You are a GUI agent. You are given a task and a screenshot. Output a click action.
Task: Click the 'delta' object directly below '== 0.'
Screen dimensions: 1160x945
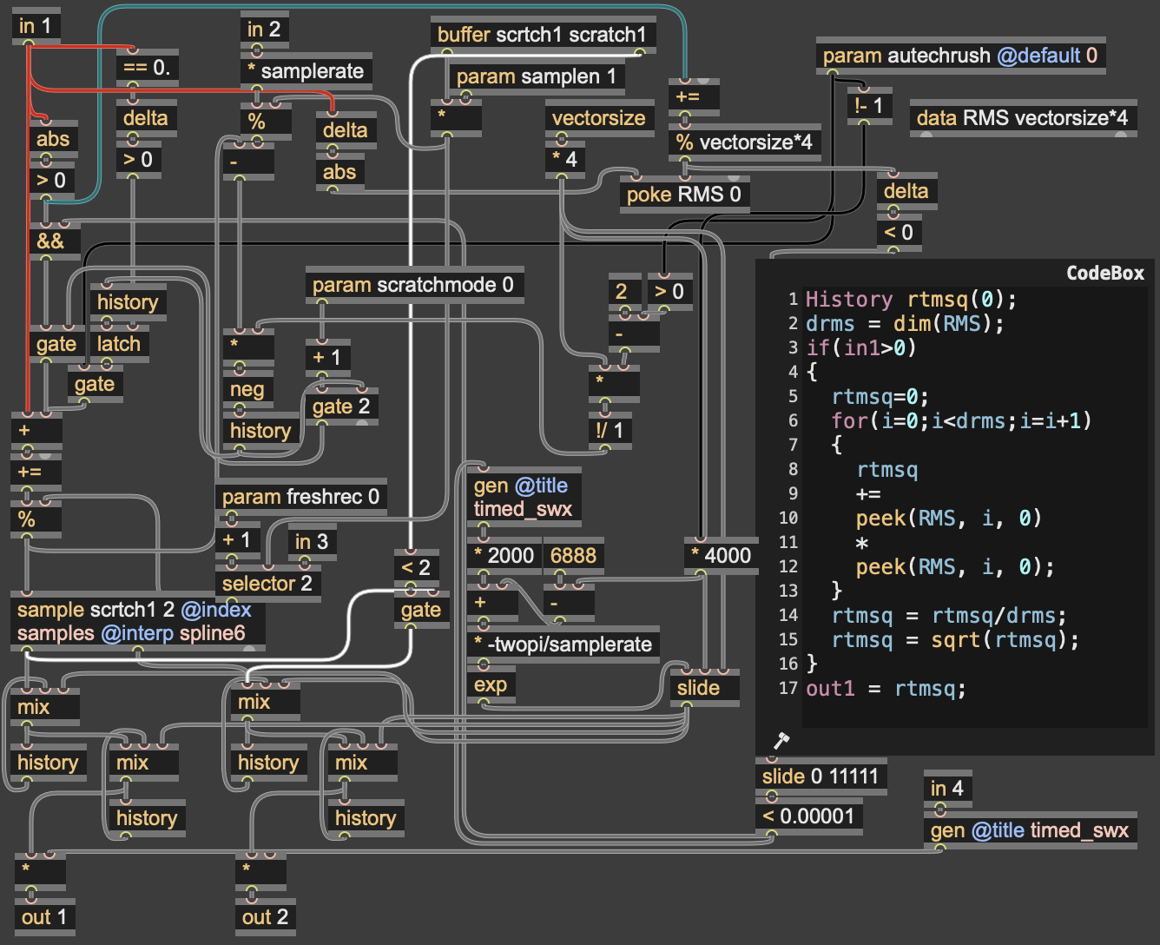point(146,118)
